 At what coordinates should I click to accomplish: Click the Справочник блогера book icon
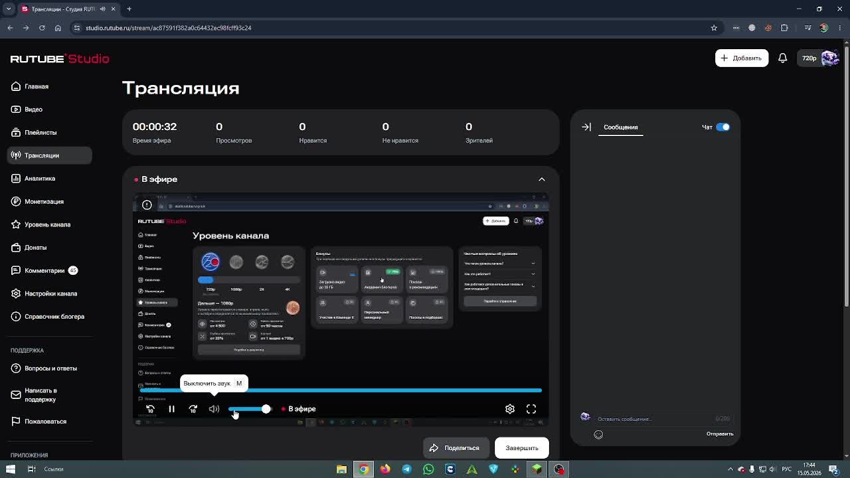pyautogui.click(x=16, y=317)
